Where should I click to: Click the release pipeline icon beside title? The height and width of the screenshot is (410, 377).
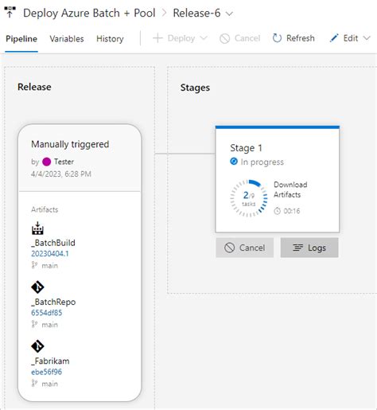(10, 13)
